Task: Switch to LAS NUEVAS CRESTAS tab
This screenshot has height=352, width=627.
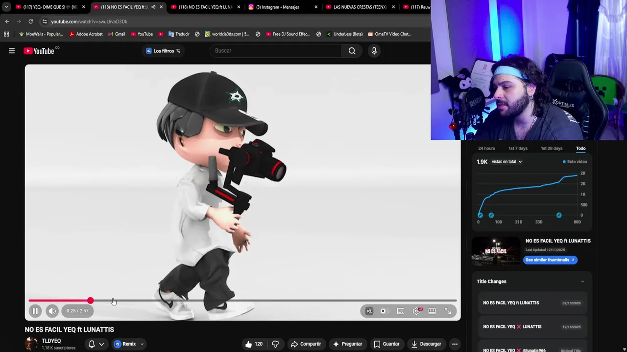Action: pos(359,7)
